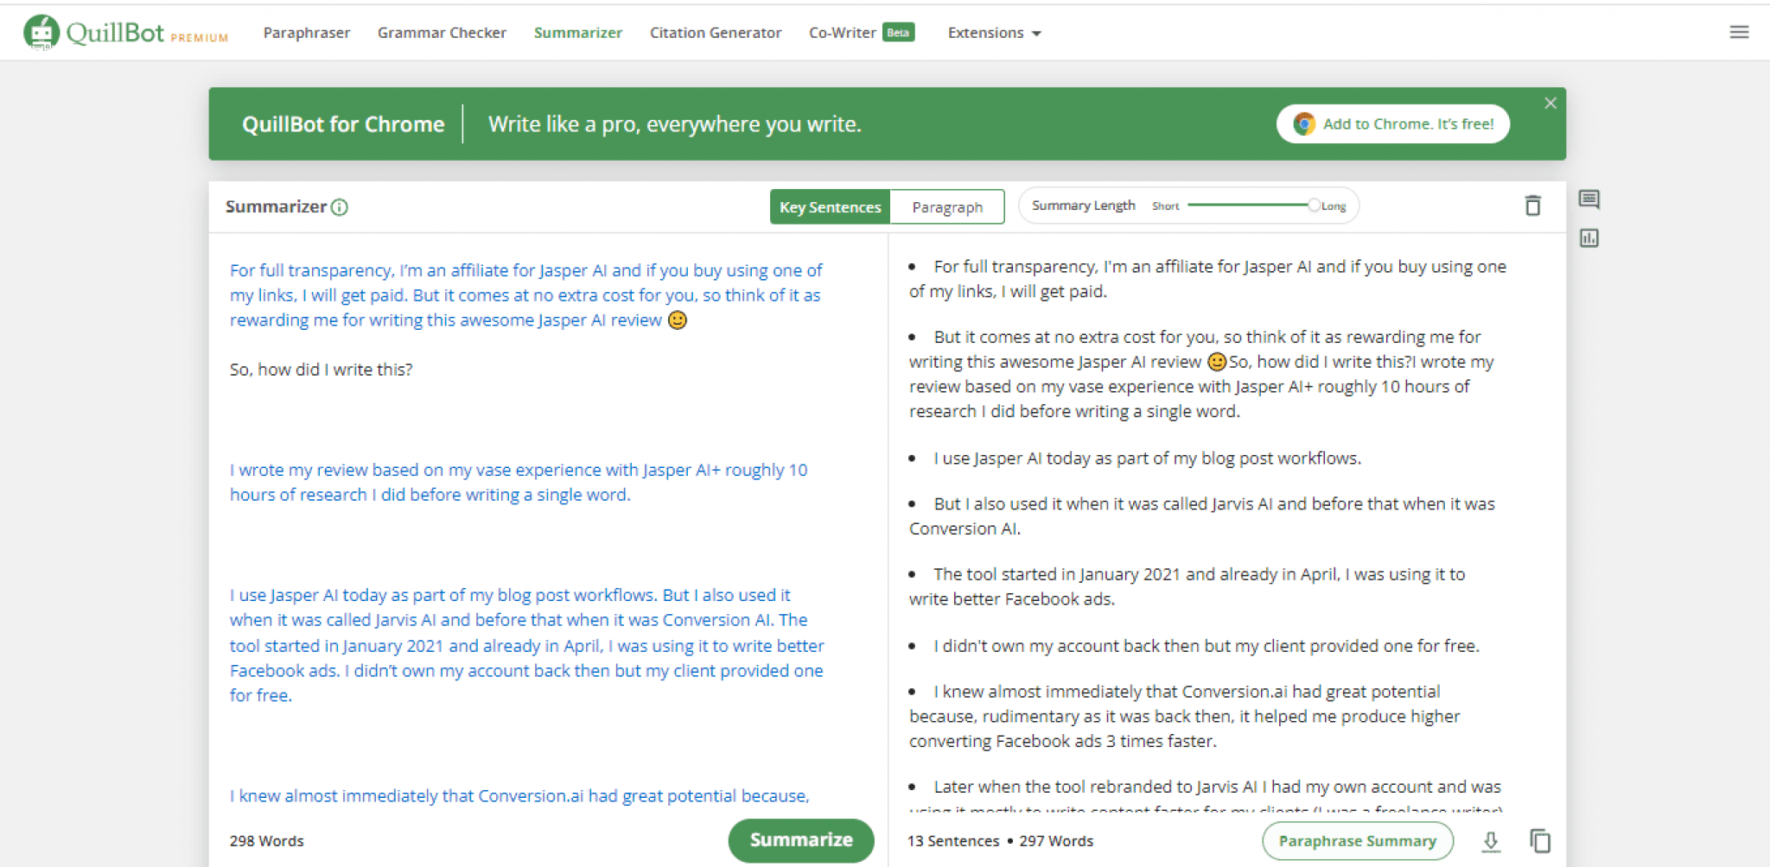Click Add to Chrome button

[1393, 123]
